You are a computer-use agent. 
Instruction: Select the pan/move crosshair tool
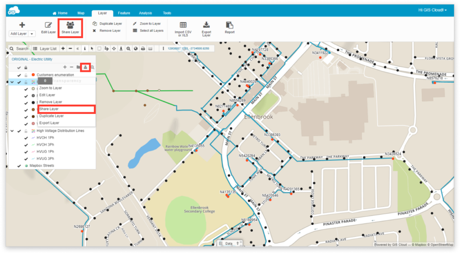114,48
